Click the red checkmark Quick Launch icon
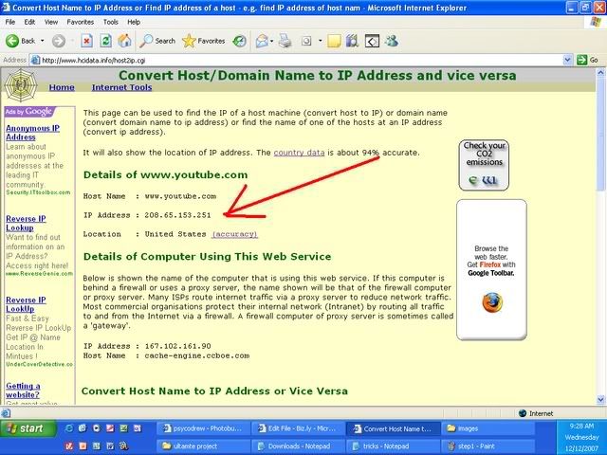Viewport: 607px width, 455px height. tap(69, 446)
